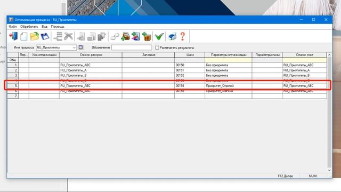The height and width of the screenshot is (192, 341).
Task: Enable the Распечатать результаты checkbox
Action: click(x=157, y=47)
